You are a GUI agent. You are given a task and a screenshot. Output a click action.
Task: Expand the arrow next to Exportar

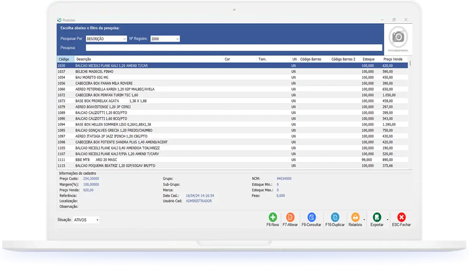(x=387, y=220)
